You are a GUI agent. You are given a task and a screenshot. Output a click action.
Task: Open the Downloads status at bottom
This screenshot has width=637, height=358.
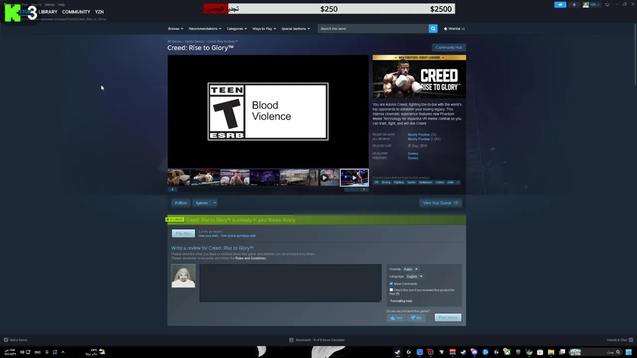coord(317,340)
